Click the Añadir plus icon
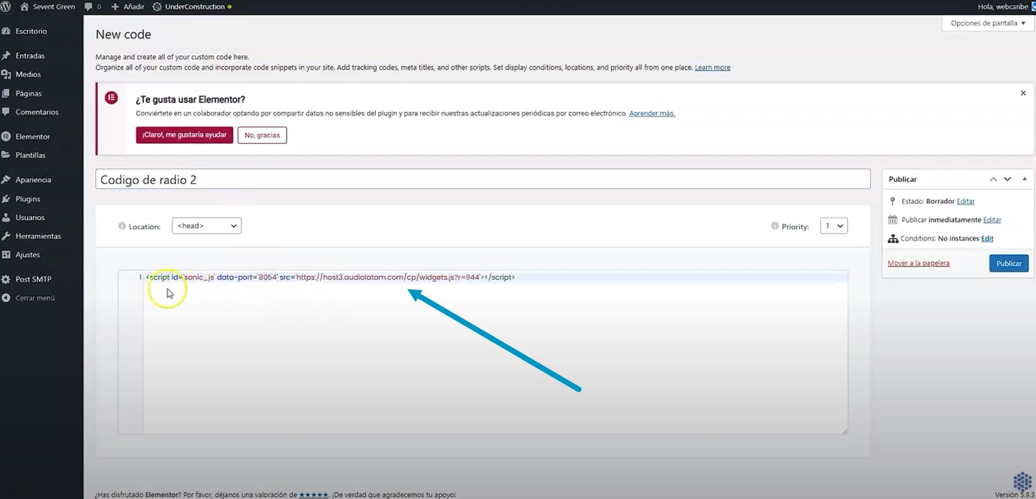 pyautogui.click(x=115, y=7)
